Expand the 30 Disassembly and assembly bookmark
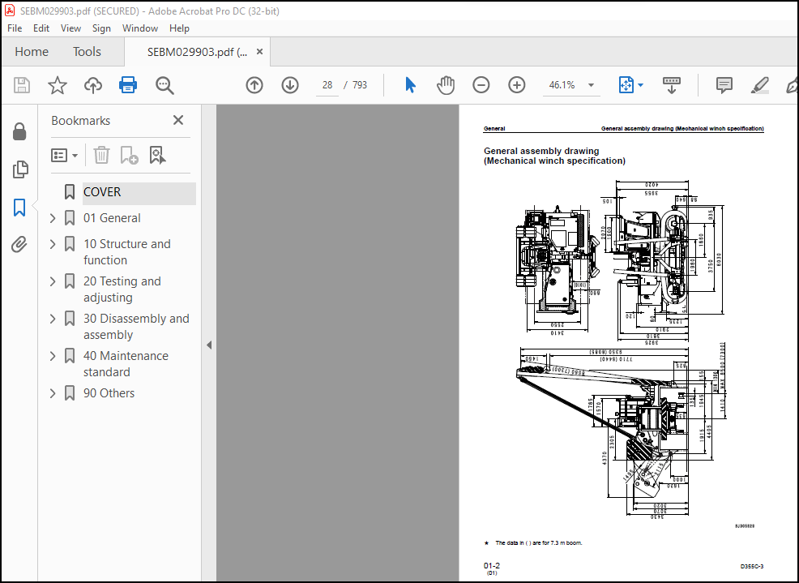Viewport: 799px width, 583px height. pos(53,319)
